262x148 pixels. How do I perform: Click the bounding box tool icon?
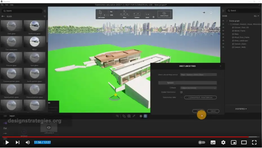coord(129,116)
